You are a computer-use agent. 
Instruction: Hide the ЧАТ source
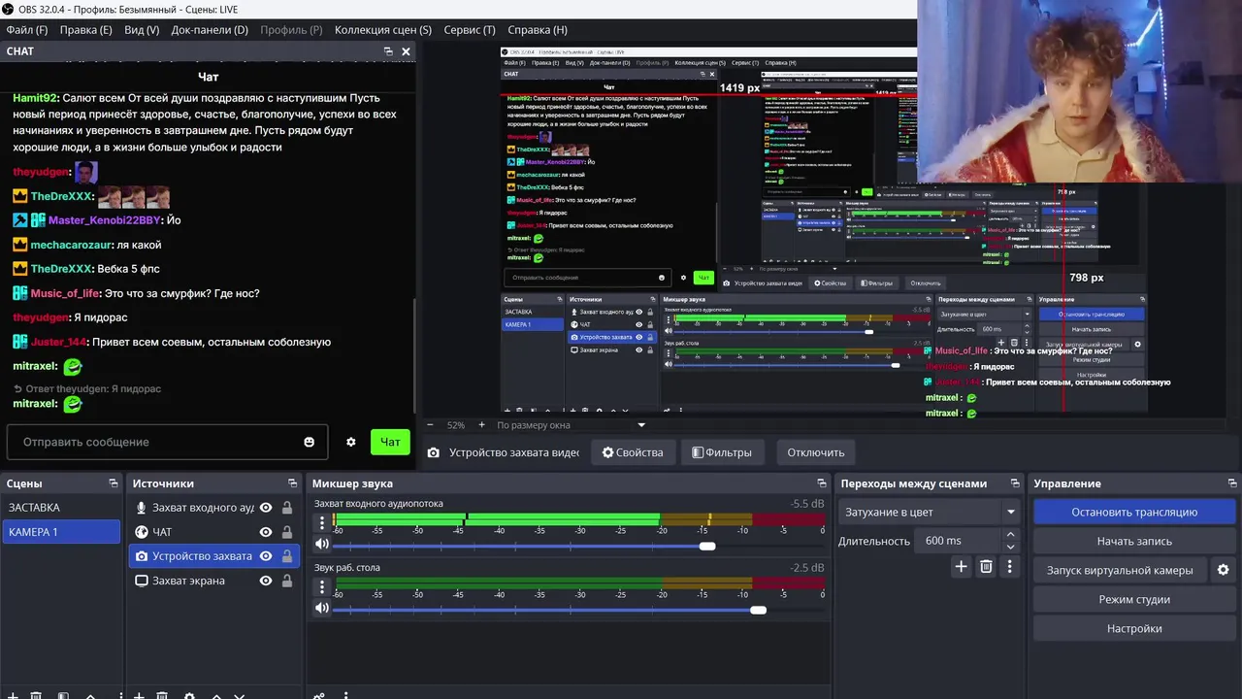(266, 532)
